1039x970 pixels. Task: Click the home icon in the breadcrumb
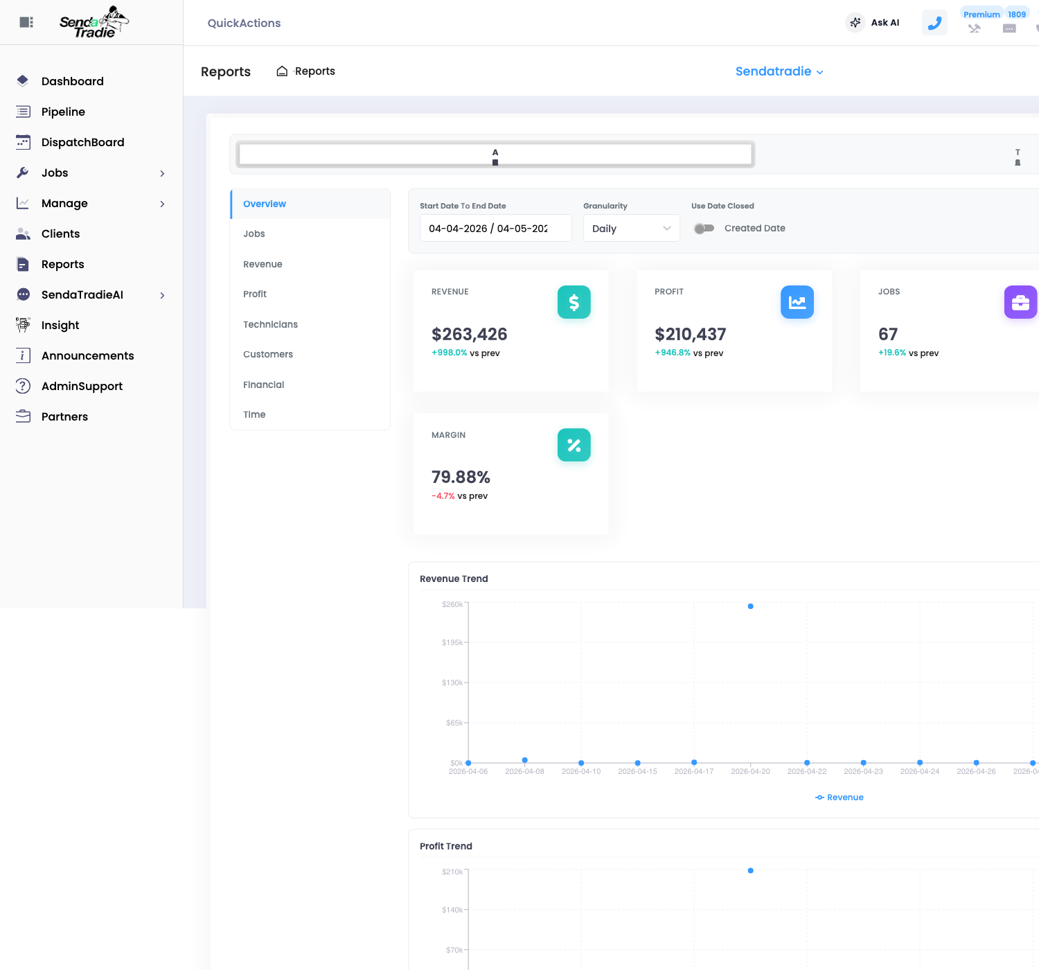(282, 71)
